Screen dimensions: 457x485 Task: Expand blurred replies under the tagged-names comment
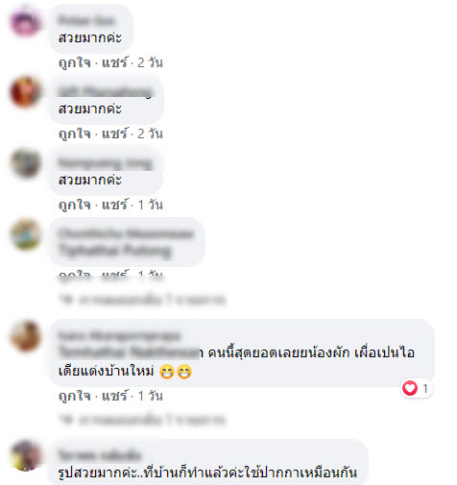tap(143, 300)
